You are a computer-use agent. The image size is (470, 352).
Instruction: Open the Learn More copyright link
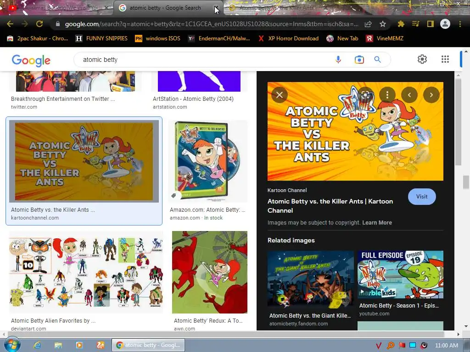[377, 223]
